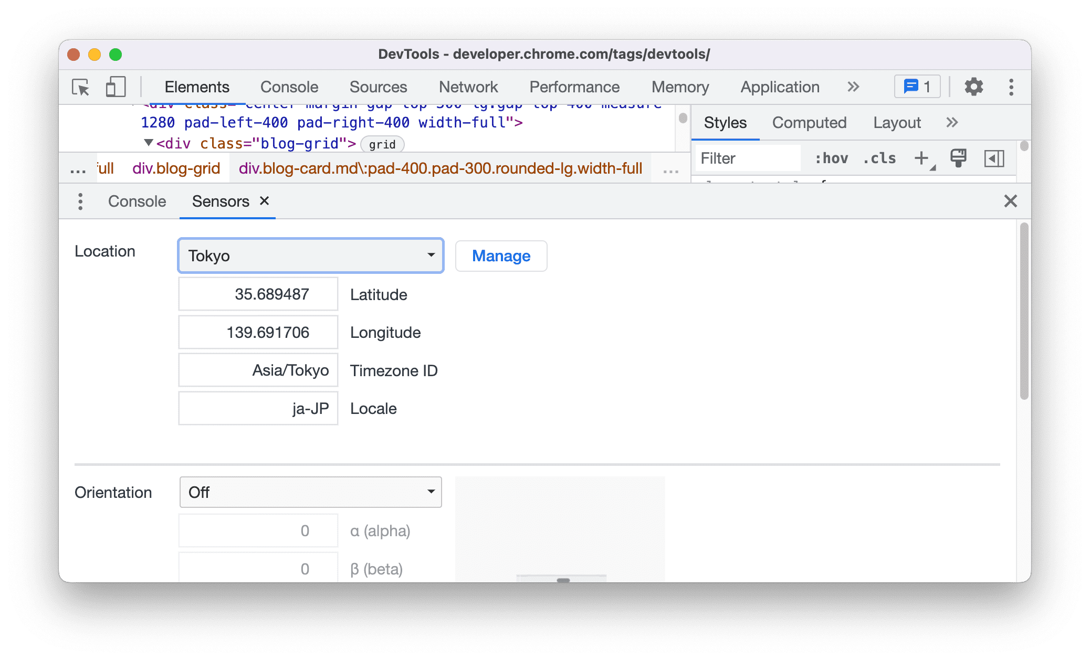Click the more options vertical dots icon
The image size is (1090, 660).
tap(1011, 87)
